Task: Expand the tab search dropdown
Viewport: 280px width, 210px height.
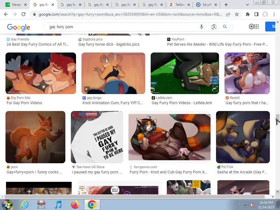Action: (247, 5)
